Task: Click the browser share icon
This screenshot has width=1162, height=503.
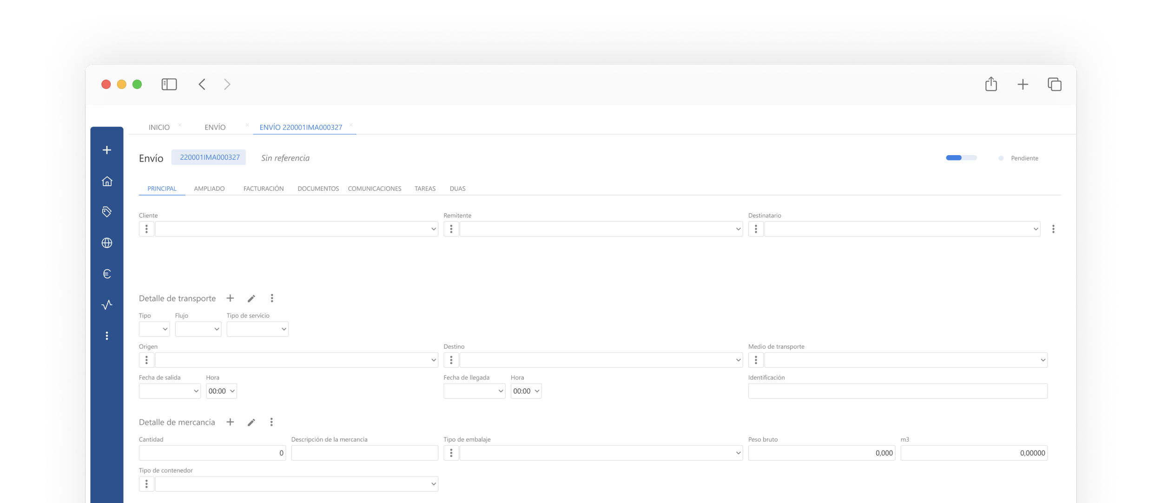Action: 991,84
